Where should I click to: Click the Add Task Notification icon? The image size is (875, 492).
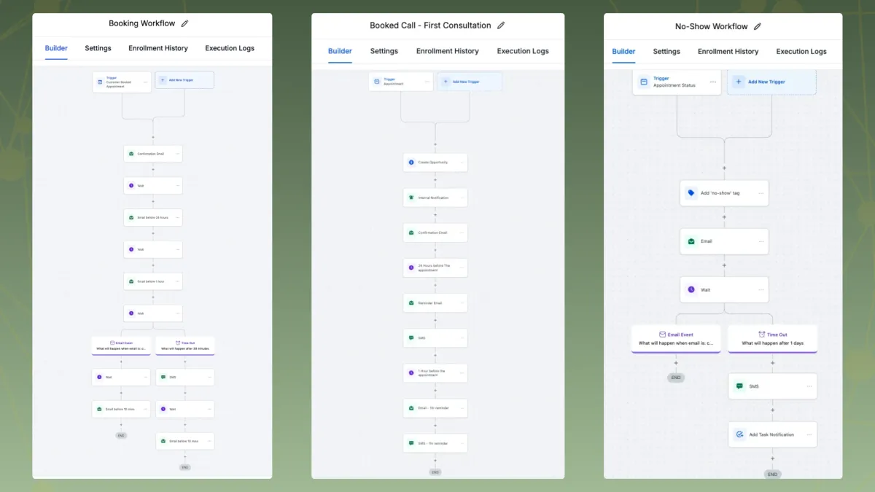pos(739,434)
